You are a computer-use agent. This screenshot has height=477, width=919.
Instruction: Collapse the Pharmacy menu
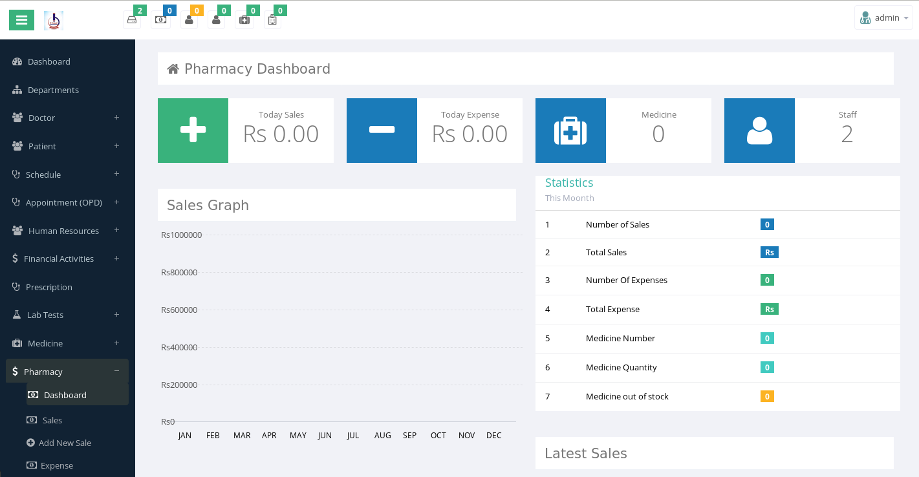pyautogui.click(x=67, y=371)
